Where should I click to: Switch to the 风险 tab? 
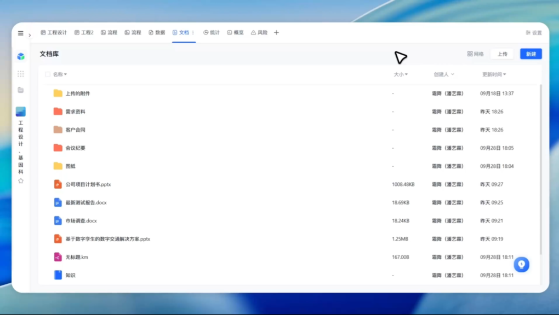(259, 33)
